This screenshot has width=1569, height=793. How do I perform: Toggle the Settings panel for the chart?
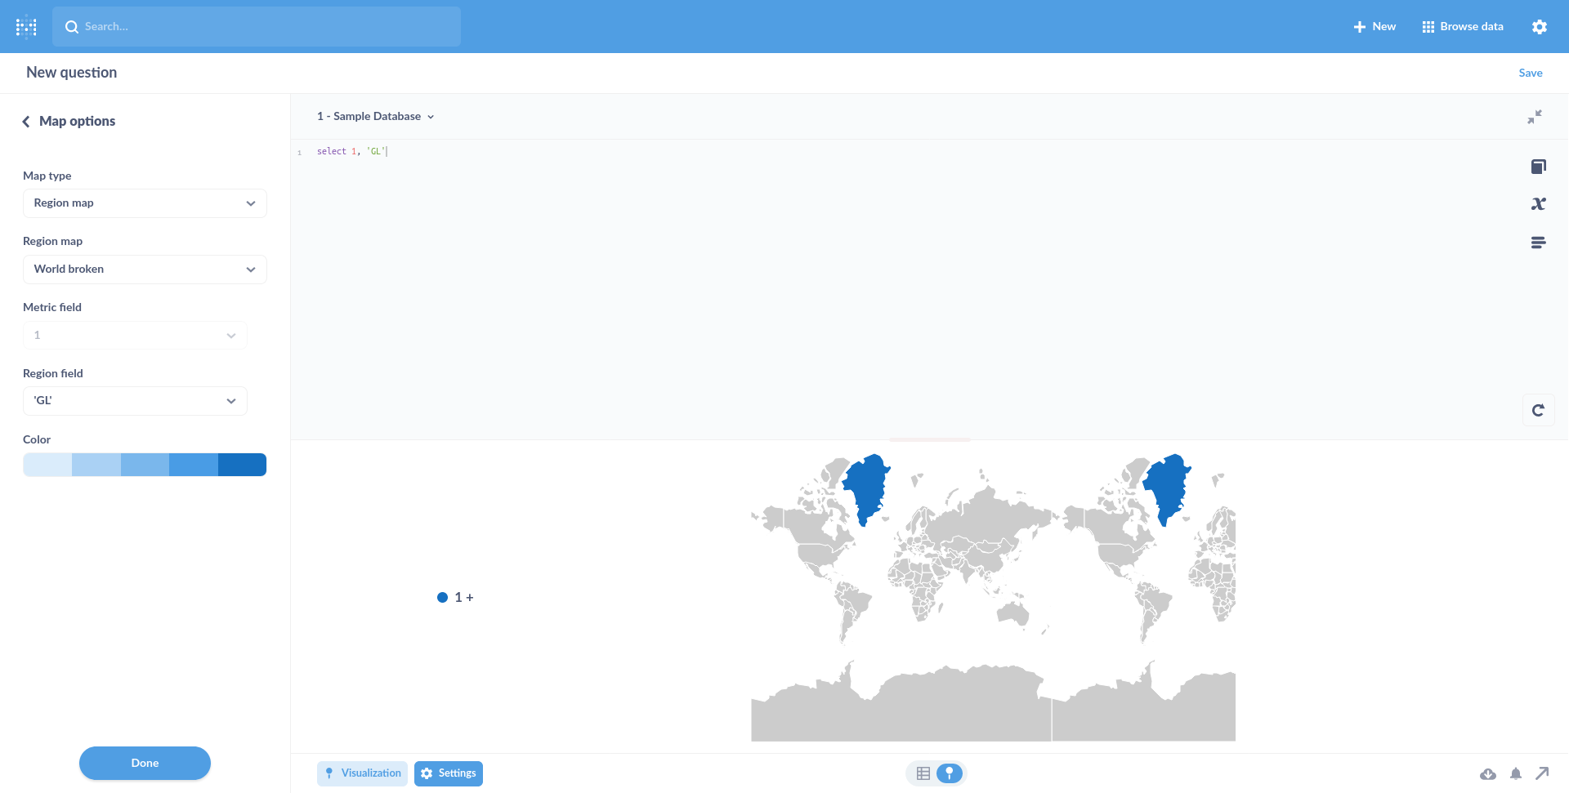click(448, 773)
